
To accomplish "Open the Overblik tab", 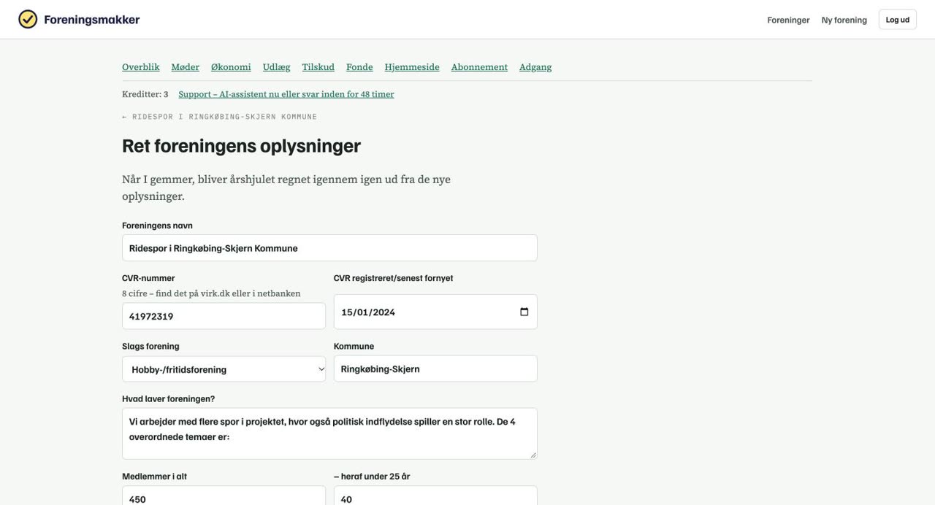I will point(141,67).
